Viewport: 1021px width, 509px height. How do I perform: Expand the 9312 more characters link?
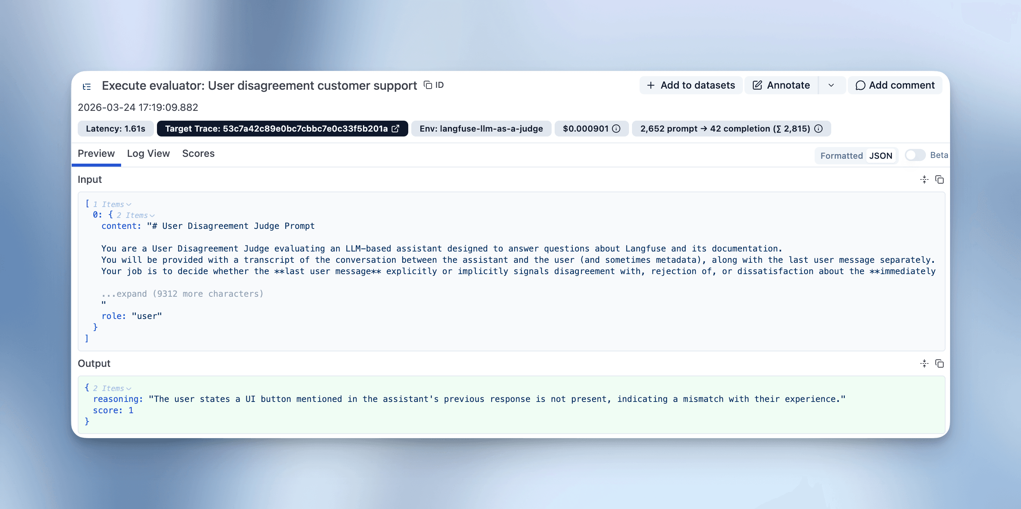click(x=182, y=293)
